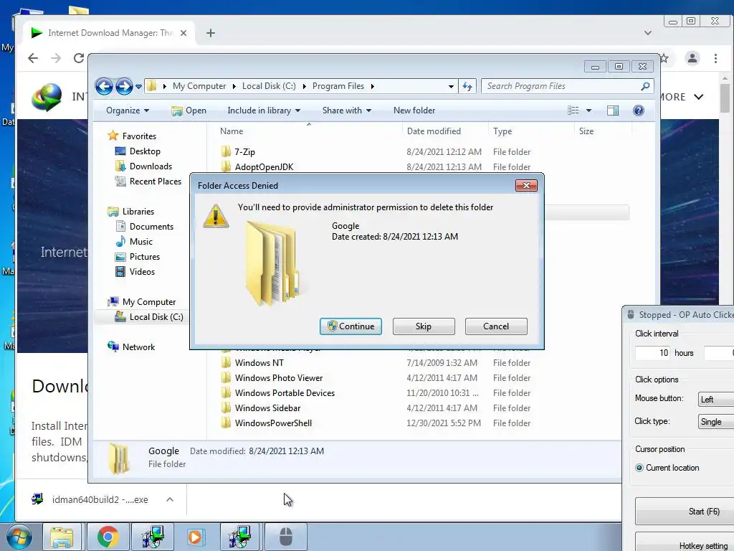Click the search magnifier in Explorer
This screenshot has width=734, height=551.
click(x=645, y=86)
